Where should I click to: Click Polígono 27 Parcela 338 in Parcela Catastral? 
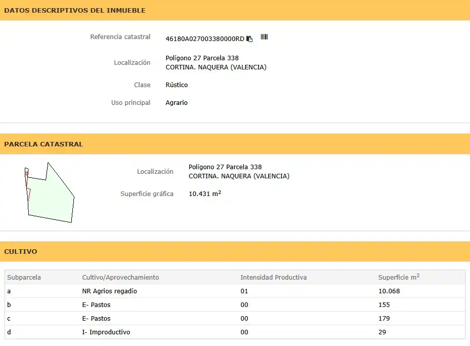225,167
